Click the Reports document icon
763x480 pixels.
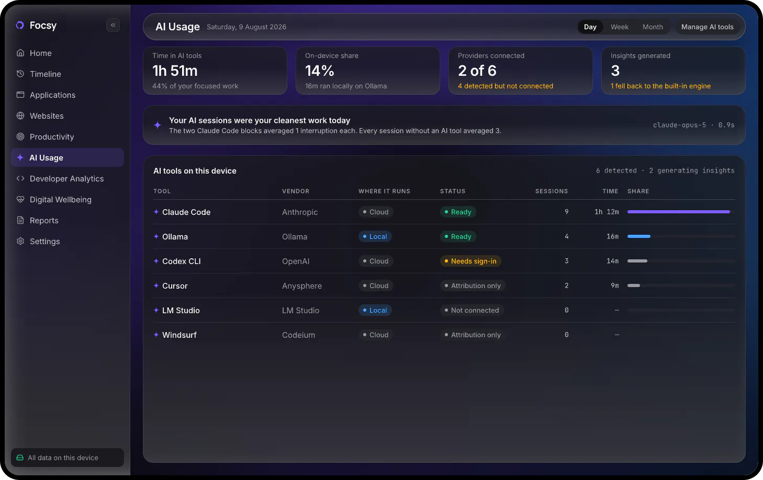pos(20,220)
